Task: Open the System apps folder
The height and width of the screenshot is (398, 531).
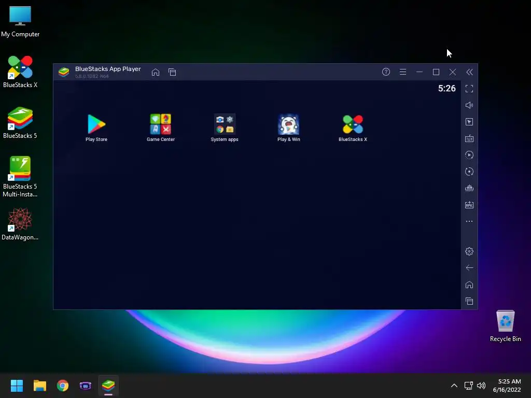Action: 225,127
